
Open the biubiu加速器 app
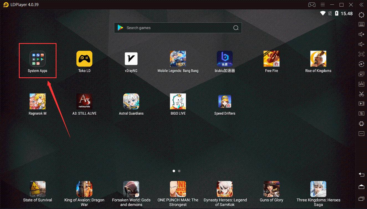(225, 59)
